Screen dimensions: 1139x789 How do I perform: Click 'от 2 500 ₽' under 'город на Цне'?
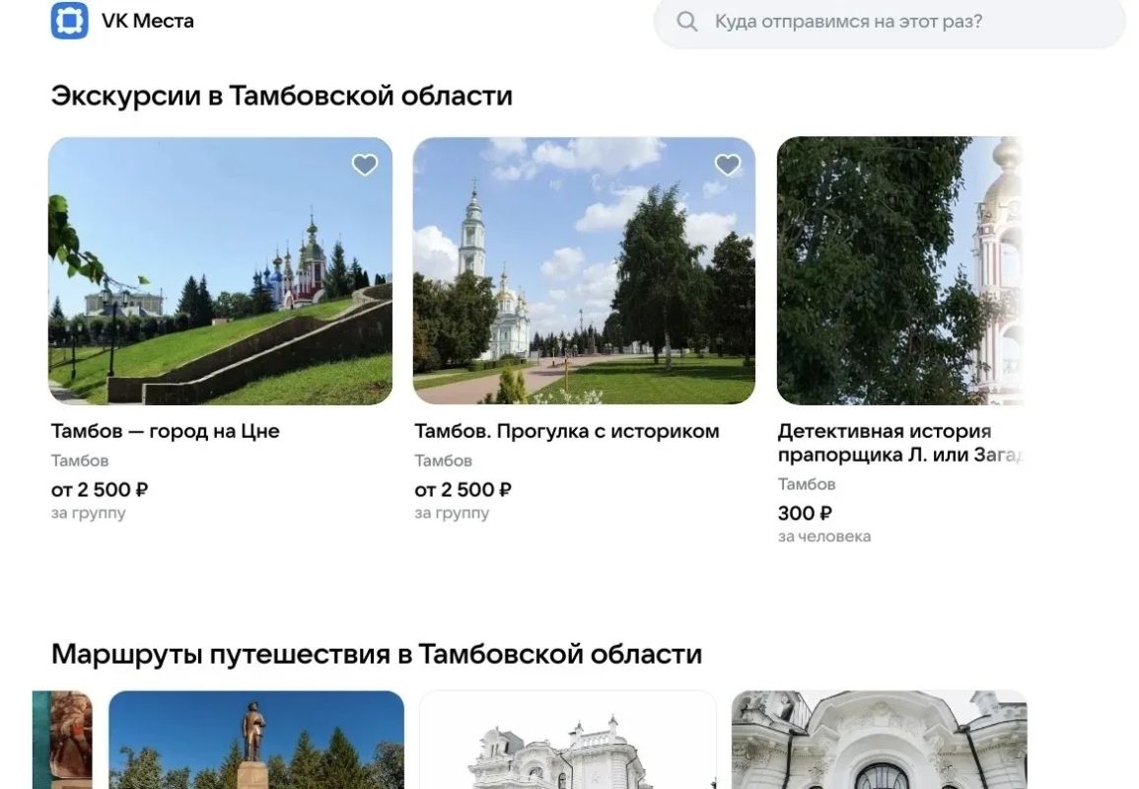pos(100,490)
